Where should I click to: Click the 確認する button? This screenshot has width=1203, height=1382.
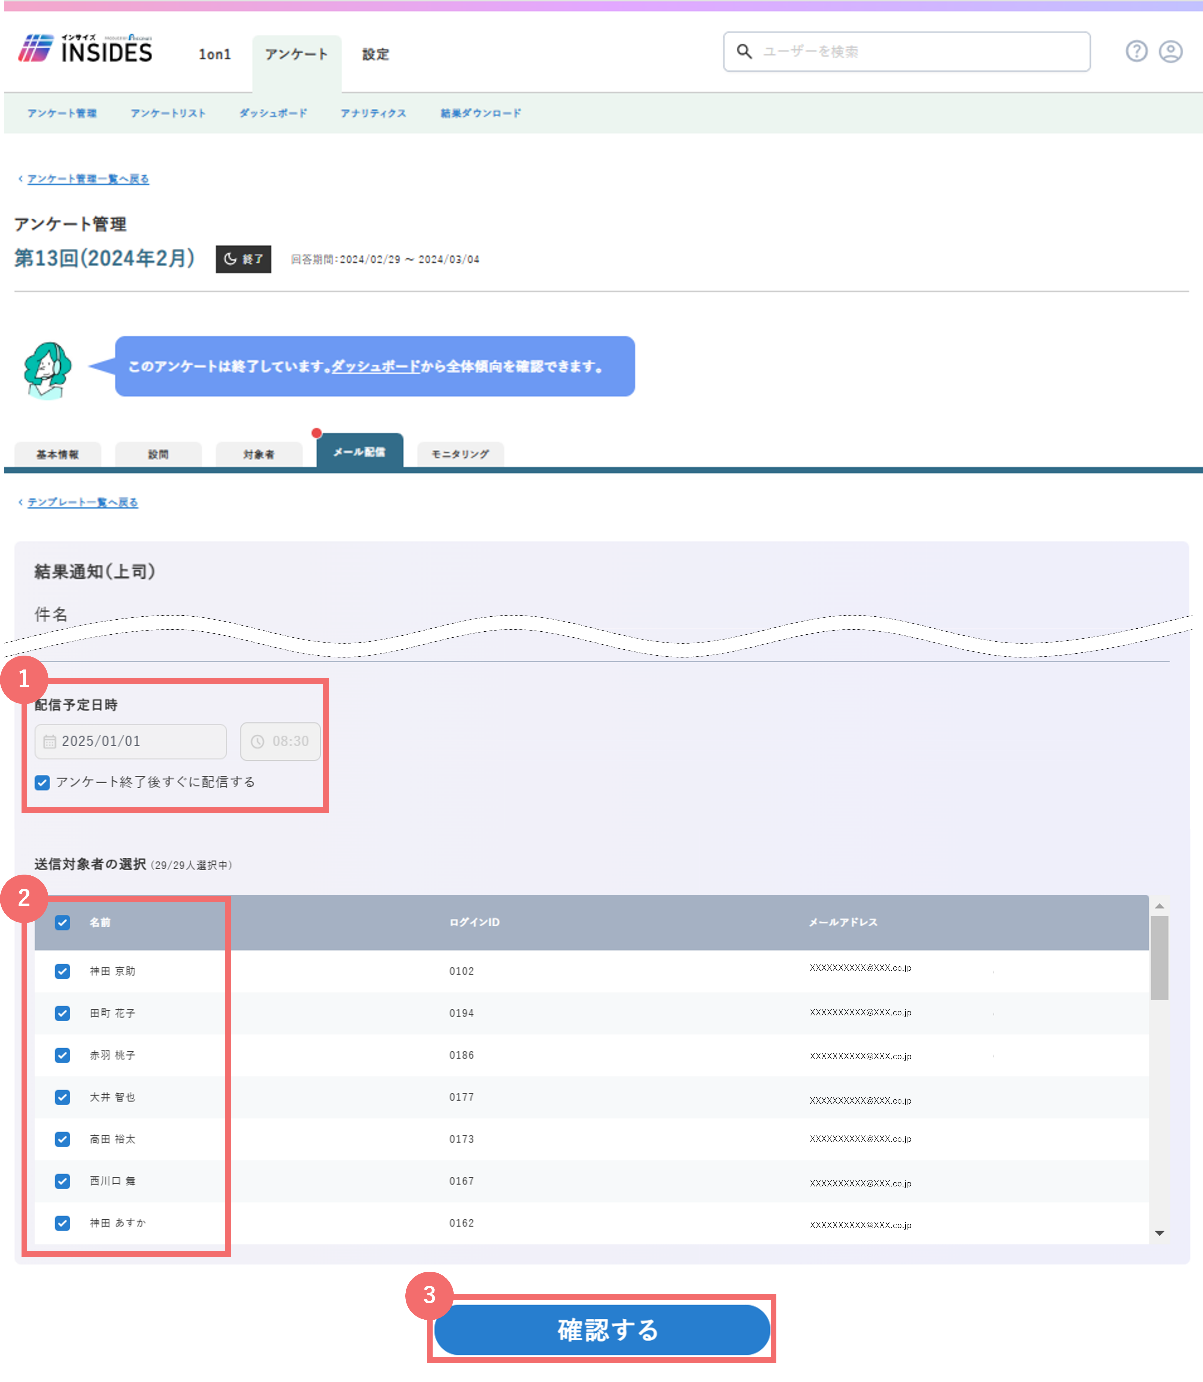point(602,1330)
